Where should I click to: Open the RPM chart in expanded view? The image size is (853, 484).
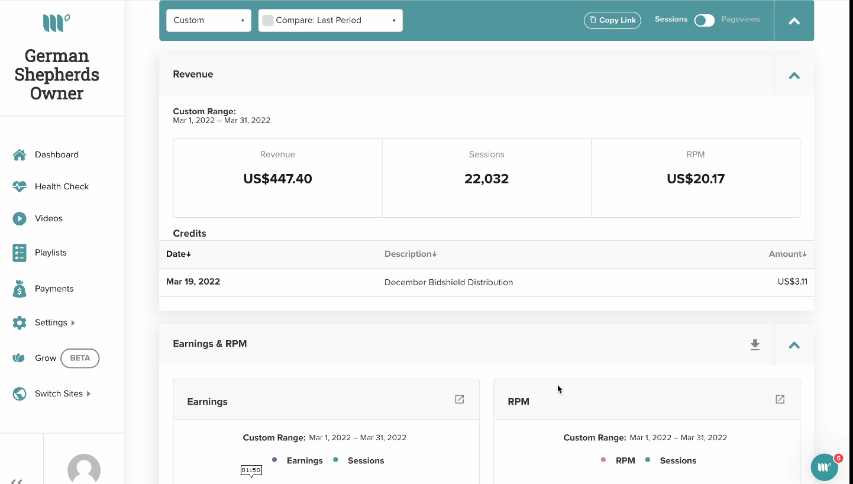(x=780, y=399)
